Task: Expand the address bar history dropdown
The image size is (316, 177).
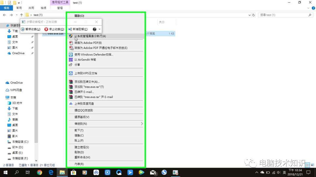Action: pos(250,15)
